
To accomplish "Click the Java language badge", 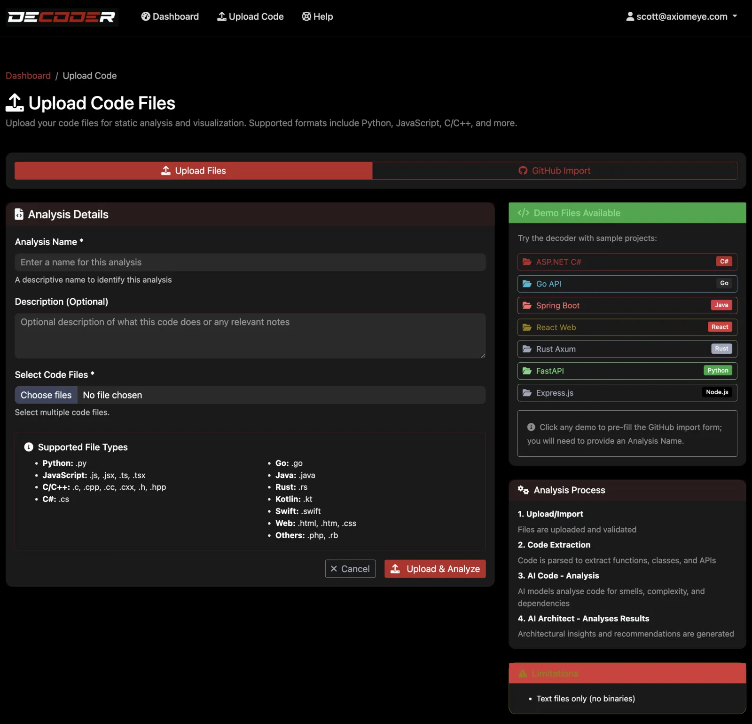I will click(x=721, y=305).
